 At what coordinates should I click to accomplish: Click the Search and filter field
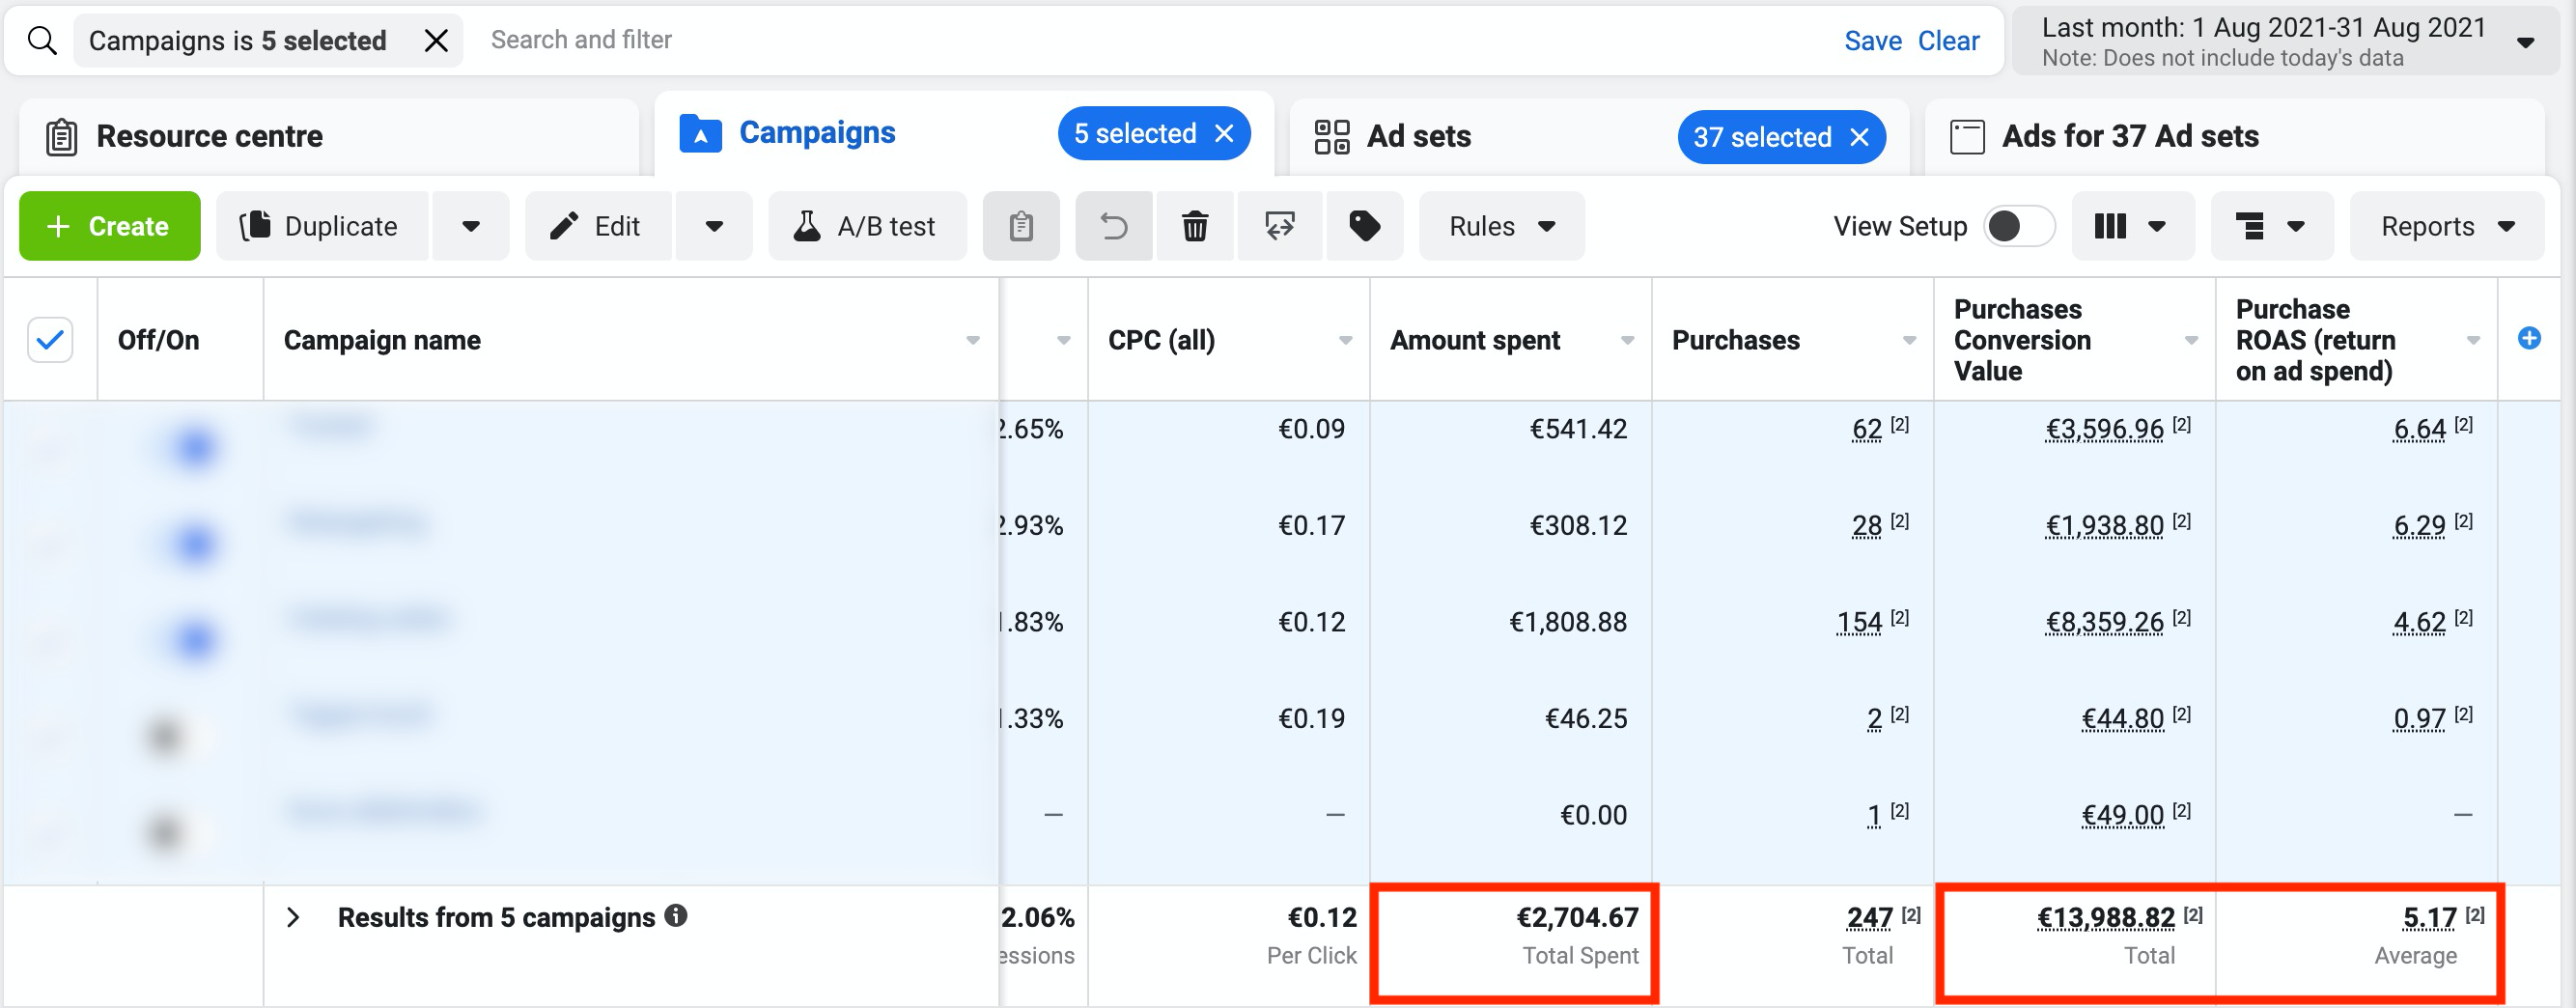click(1100, 40)
